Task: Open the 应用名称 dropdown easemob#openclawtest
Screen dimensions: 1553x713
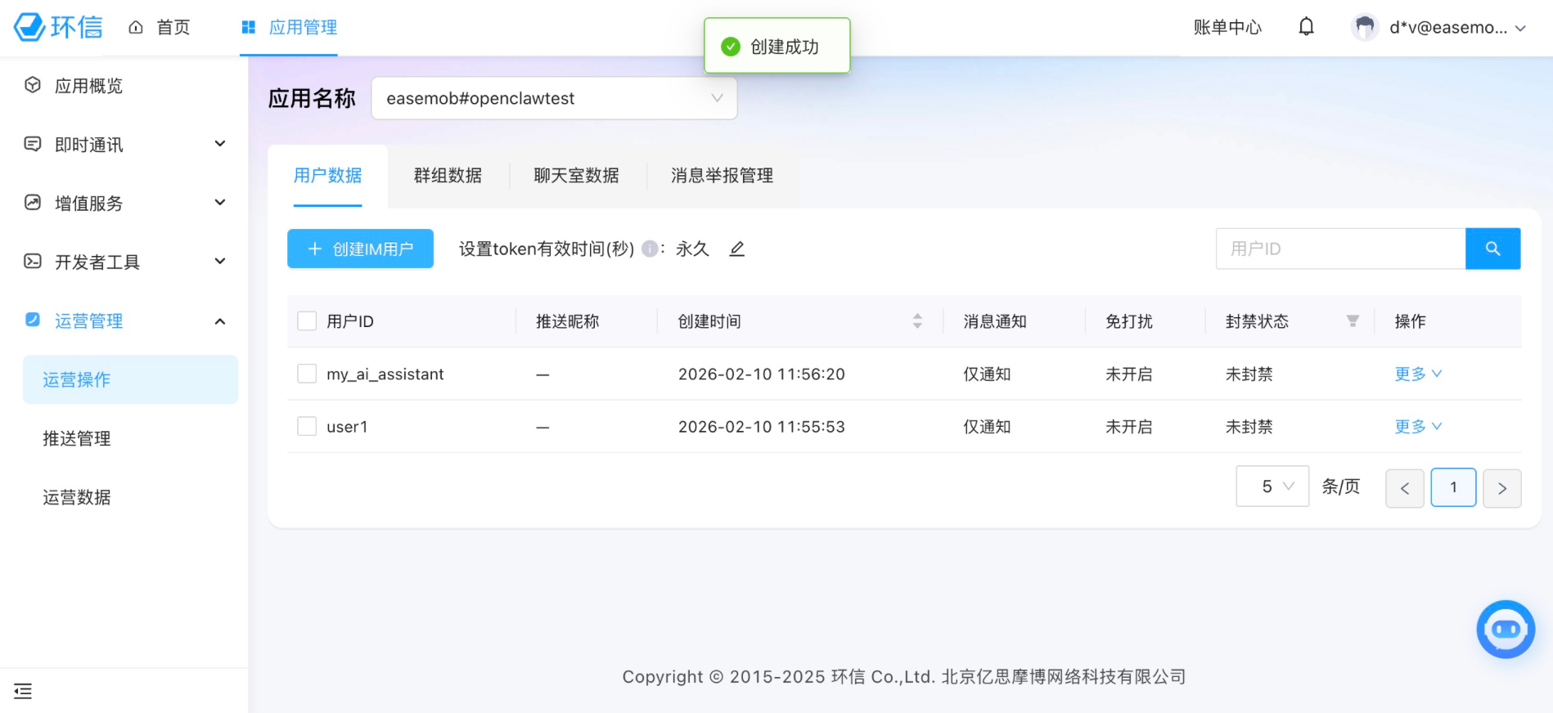Action: (x=554, y=98)
